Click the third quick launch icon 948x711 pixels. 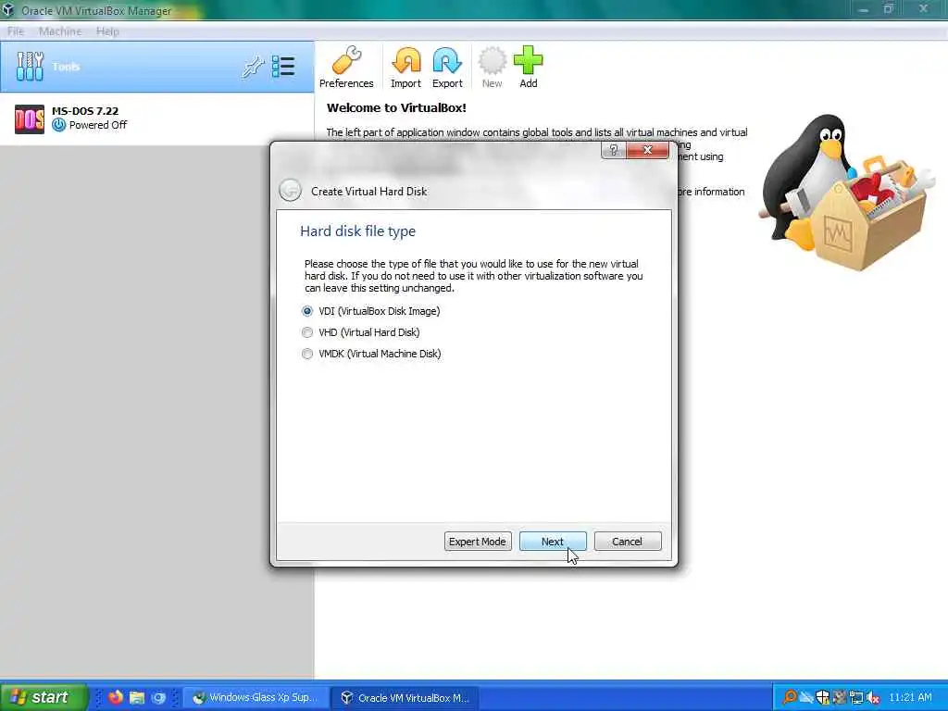[x=158, y=697]
